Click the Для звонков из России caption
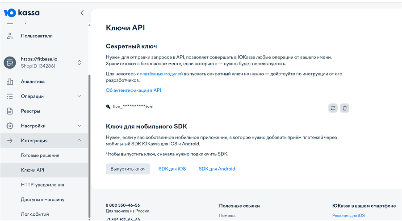This screenshot has height=221, width=402. coord(127,211)
